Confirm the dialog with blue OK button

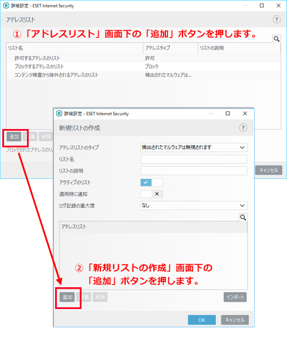202,320
